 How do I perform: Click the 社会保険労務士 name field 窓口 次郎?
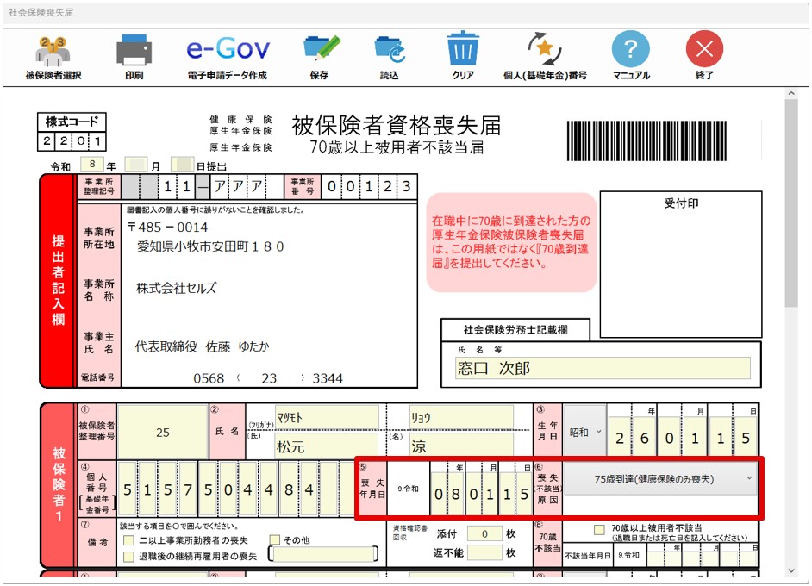tap(603, 368)
